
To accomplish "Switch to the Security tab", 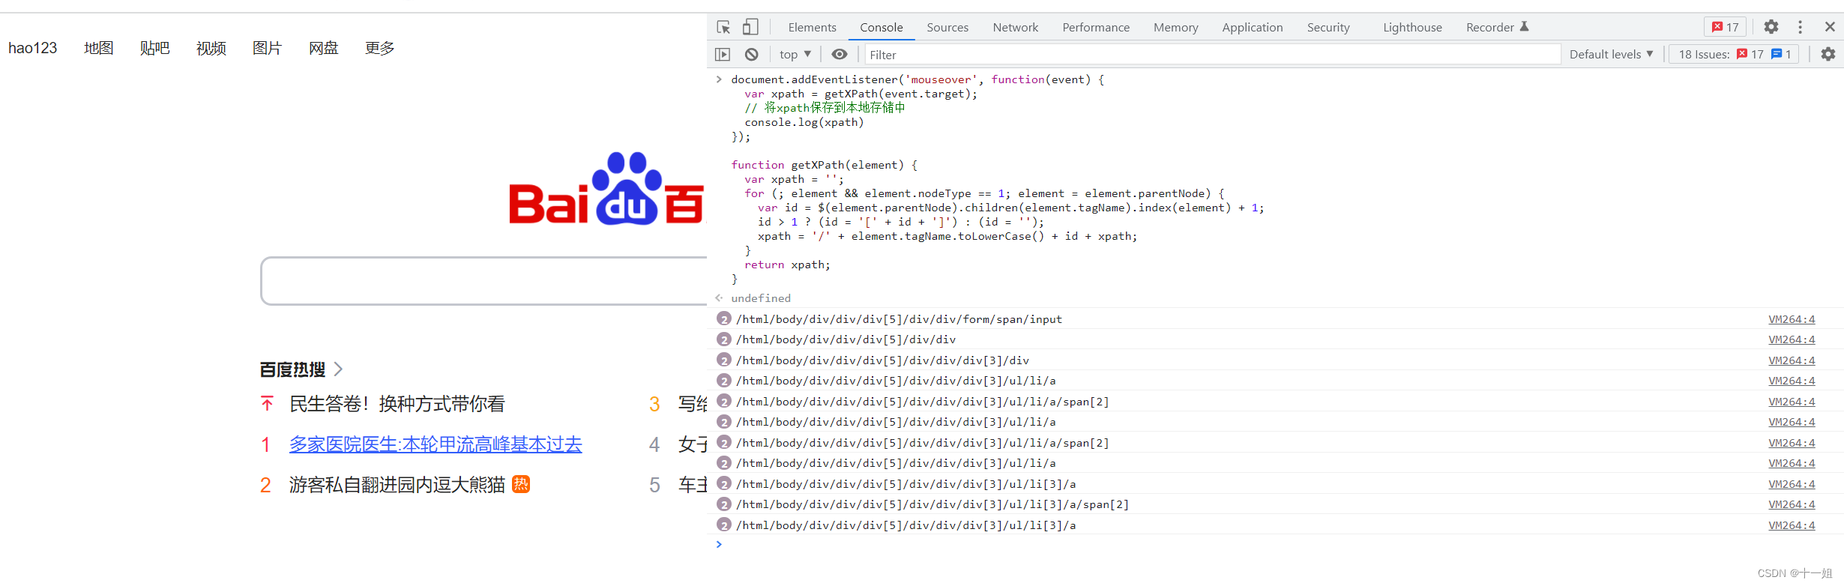I will [x=1328, y=27].
